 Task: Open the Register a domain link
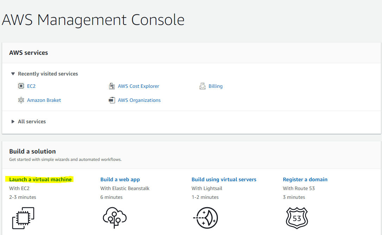pyautogui.click(x=305, y=179)
